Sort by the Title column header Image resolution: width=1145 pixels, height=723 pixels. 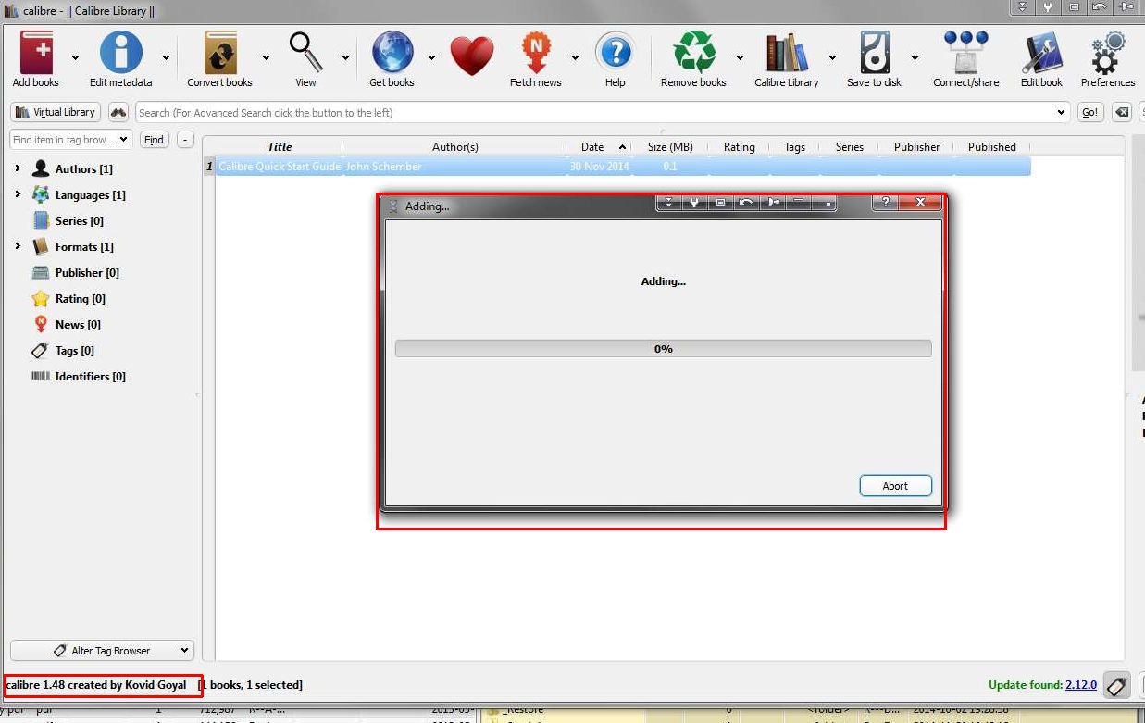(279, 146)
